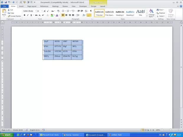Open the File tab
The image size is (183, 137).
[x=5, y=6]
